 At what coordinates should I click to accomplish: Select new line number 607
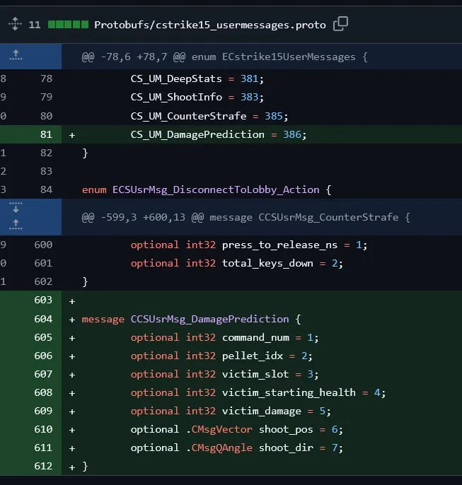tap(43, 374)
